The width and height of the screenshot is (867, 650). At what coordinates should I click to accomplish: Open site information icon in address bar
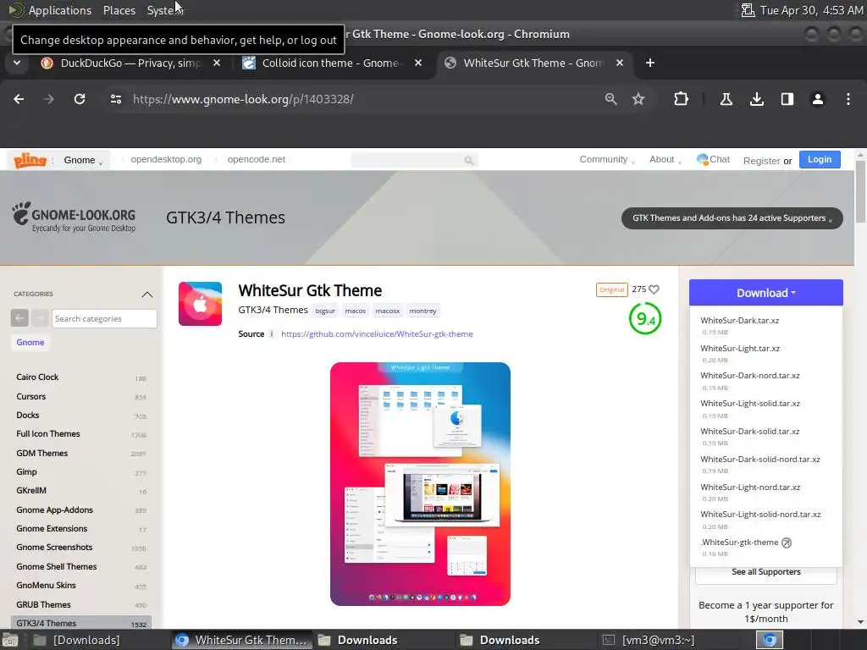pos(115,99)
